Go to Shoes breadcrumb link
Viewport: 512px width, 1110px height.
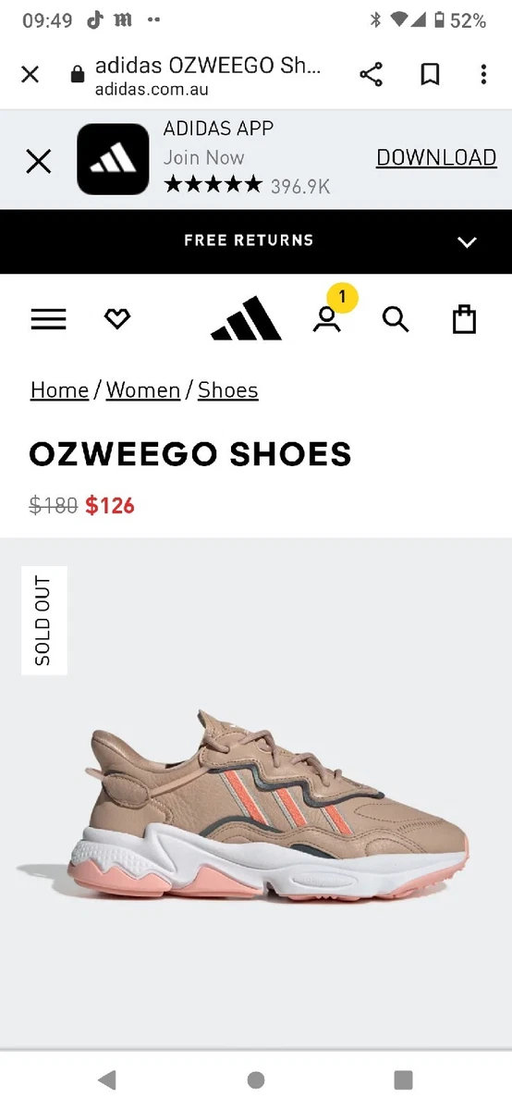point(227,390)
